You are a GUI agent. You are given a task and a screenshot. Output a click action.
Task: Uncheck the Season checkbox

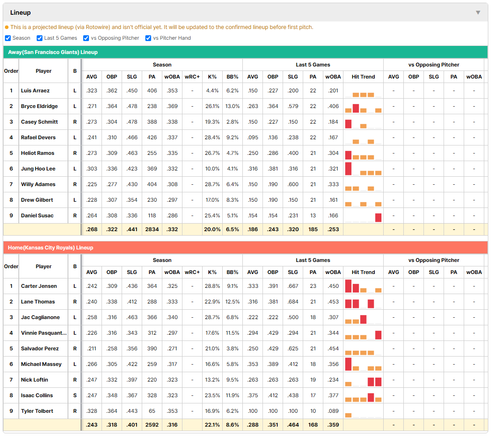[8, 38]
